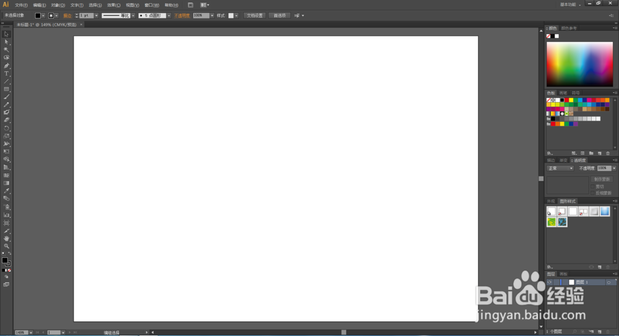Select the Rectangle tool

tap(6, 89)
